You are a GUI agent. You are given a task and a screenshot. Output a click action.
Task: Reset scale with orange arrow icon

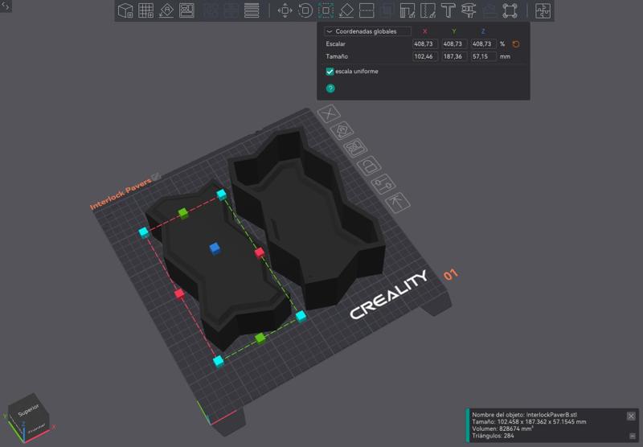point(516,44)
